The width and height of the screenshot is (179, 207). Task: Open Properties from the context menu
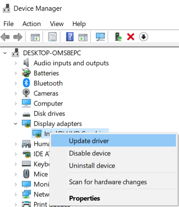tap(114, 198)
